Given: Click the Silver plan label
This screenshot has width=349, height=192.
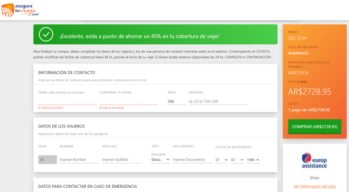Looking at the screenshot, I should (x=314, y=178).
